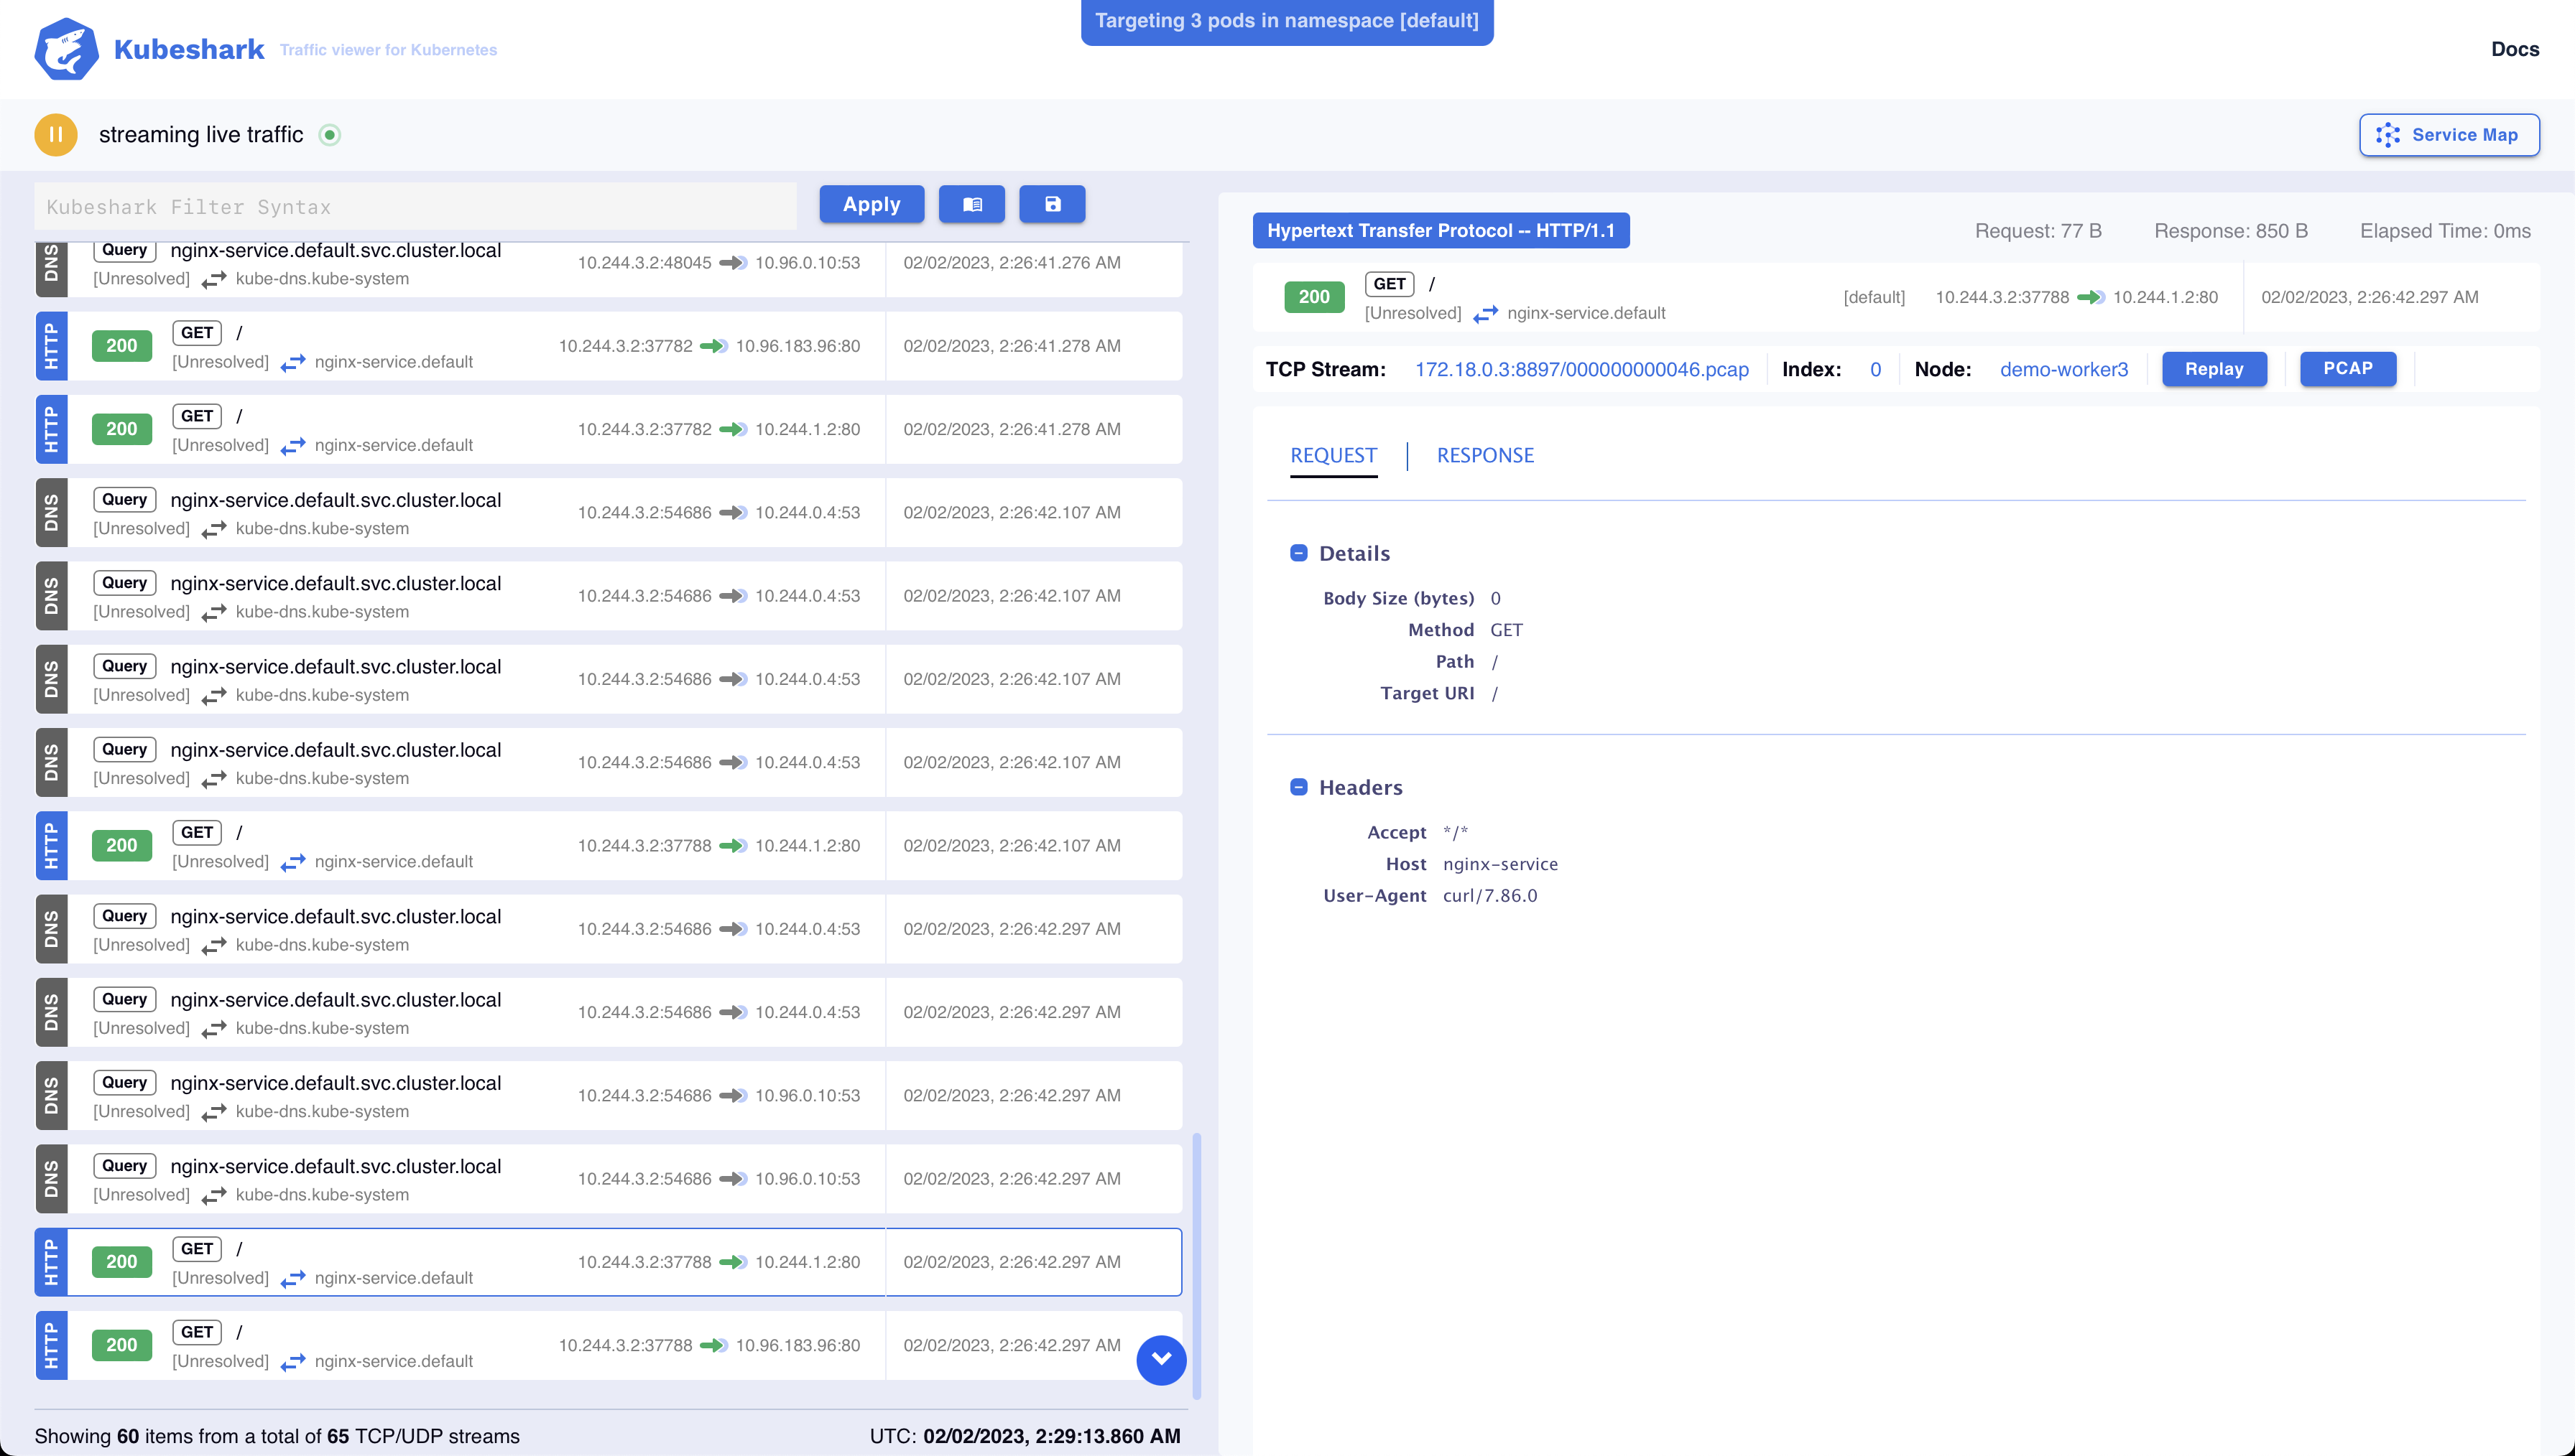Open the Service Map
This screenshot has height=1456, width=2575.
(x=2449, y=135)
